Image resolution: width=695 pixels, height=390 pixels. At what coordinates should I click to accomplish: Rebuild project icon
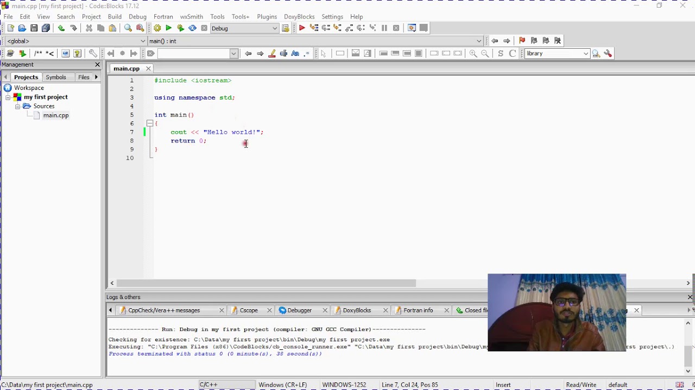tap(192, 28)
